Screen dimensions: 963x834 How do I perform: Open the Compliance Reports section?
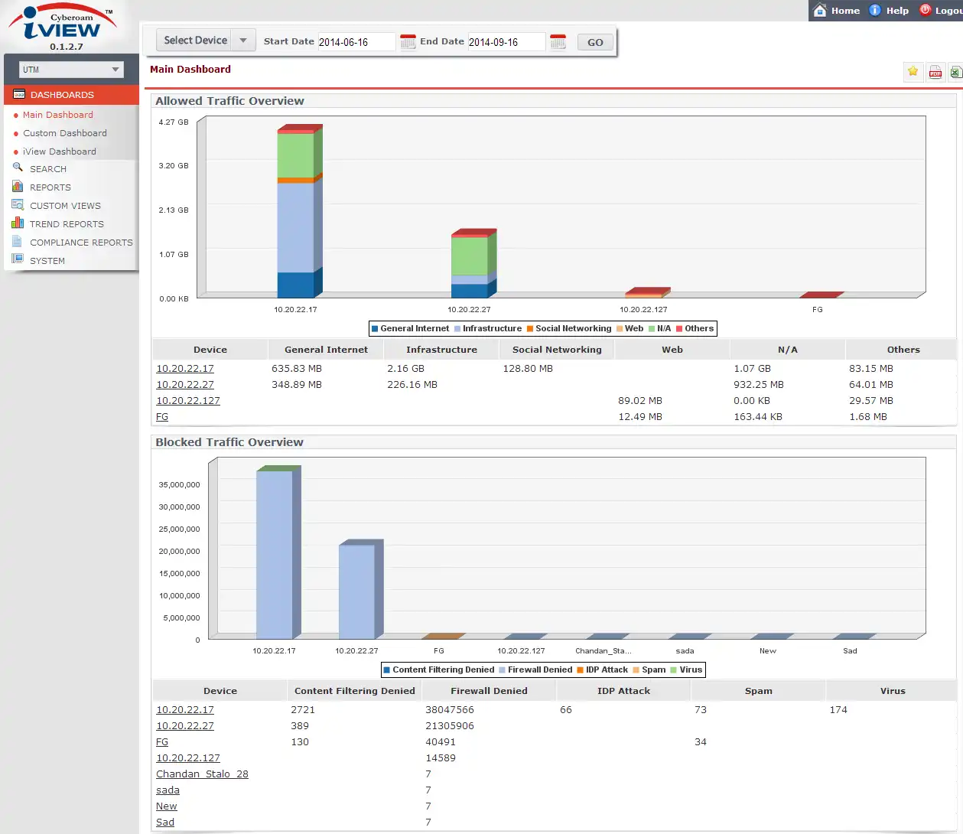tap(81, 243)
